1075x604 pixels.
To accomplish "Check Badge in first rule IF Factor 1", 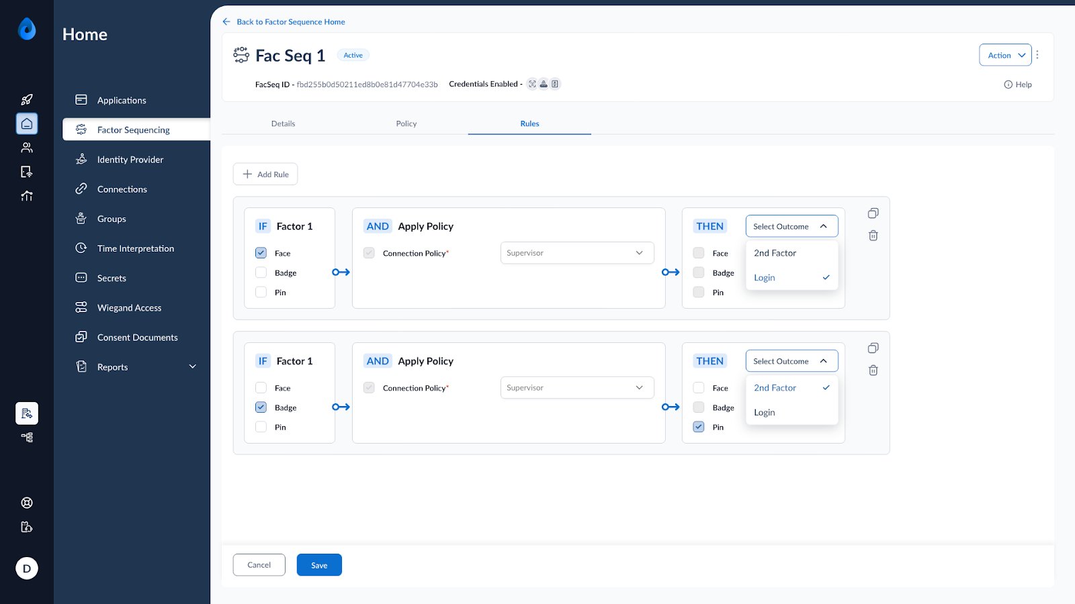I will coord(261,272).
